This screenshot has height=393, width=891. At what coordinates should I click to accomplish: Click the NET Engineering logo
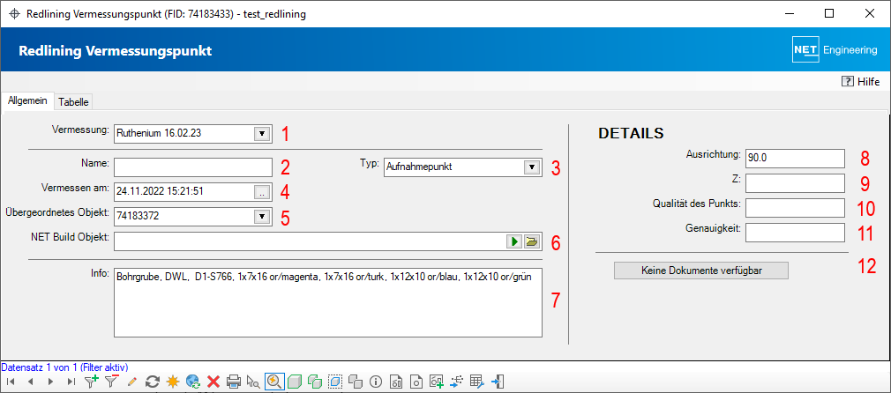click(x=835, y=50)
